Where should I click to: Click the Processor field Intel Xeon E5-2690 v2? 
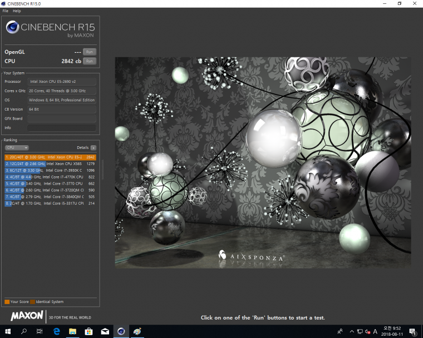point(62,81)
